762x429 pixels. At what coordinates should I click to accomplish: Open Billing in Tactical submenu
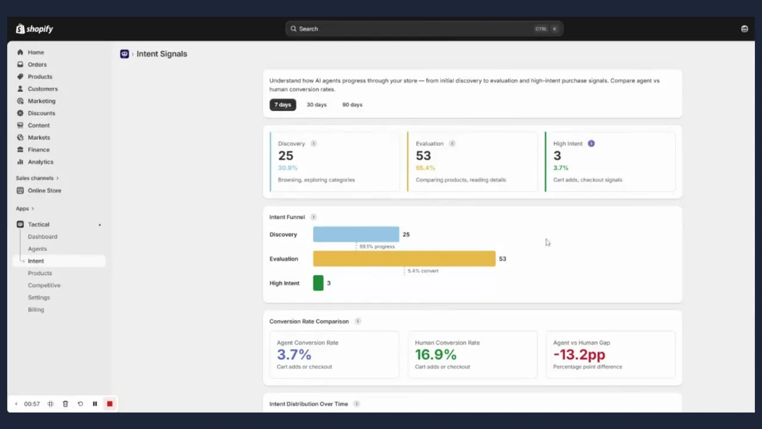pos(36,310)
